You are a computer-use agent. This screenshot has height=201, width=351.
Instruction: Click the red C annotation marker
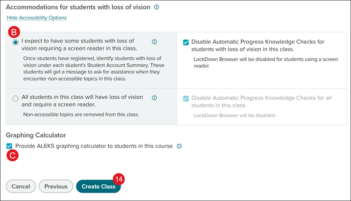(x=14, y=155)
